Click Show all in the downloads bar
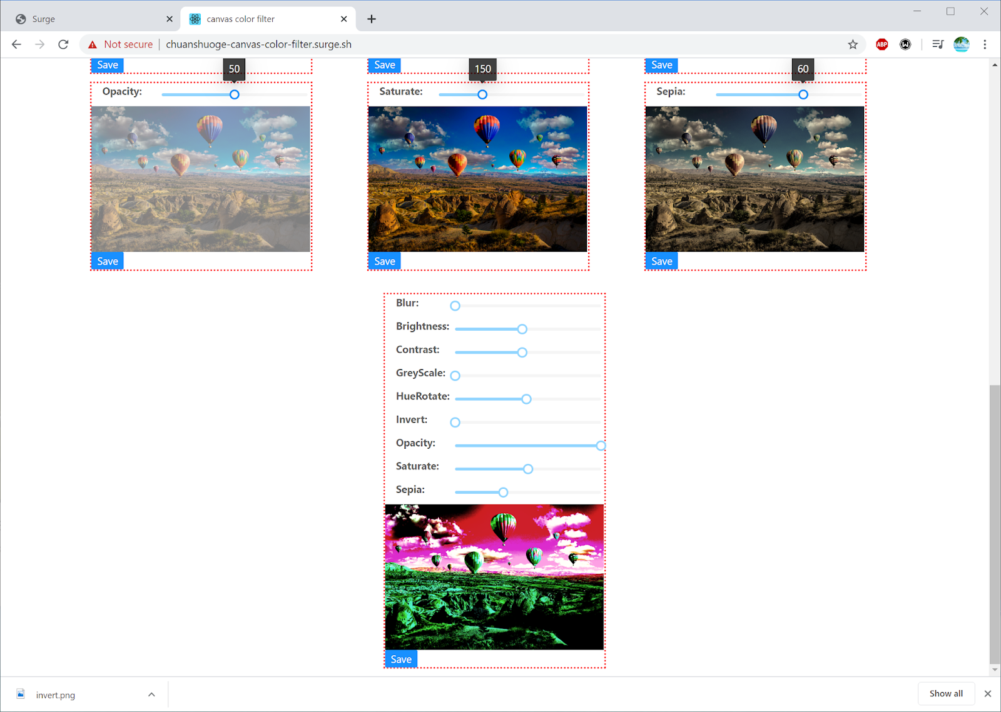1001x712 pixels. click(x=946, y=693)
